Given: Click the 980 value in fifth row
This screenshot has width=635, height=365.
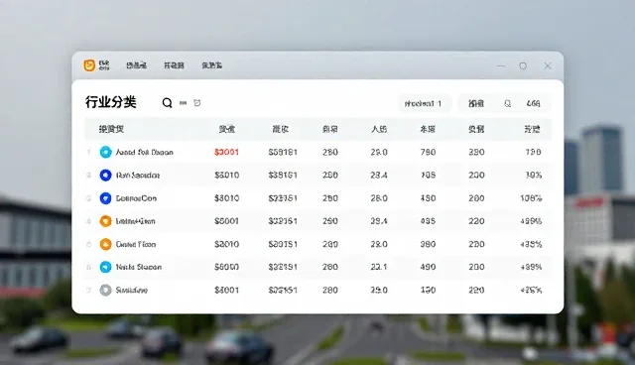Looking at the screenshot, I should pyautogui.click(x=428, y=244).
